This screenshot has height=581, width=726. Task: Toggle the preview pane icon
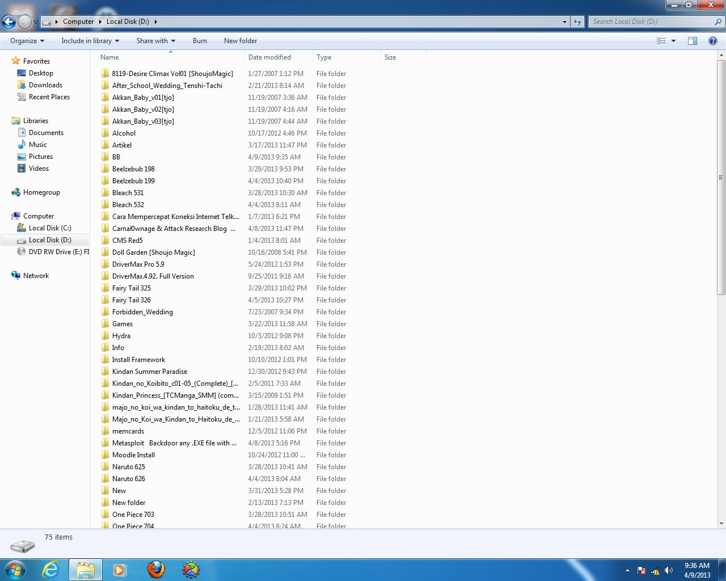[693, 41]
